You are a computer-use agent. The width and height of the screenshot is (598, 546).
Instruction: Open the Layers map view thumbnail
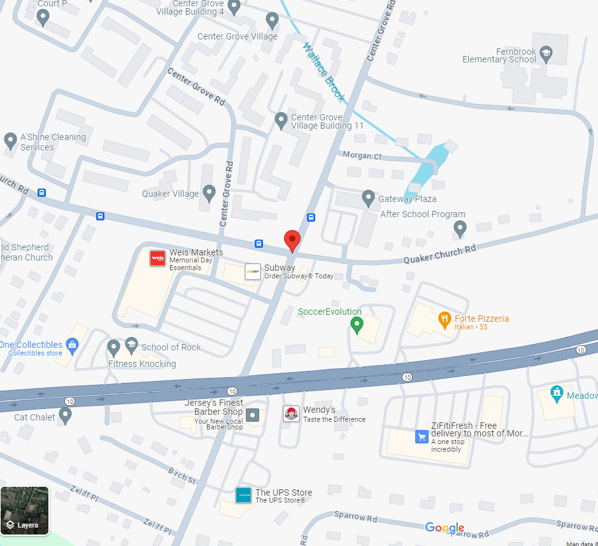(25, 510)
